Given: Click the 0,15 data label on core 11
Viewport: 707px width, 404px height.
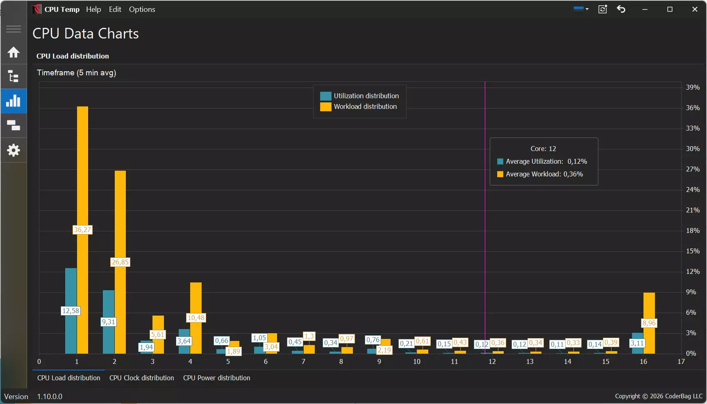Looking at the screenshot, I should tap(444, 344).
